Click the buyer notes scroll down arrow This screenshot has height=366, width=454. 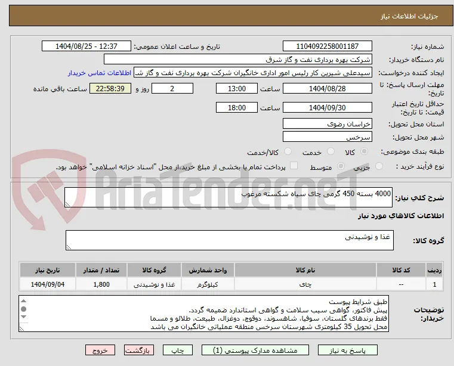tap(24, 317)
